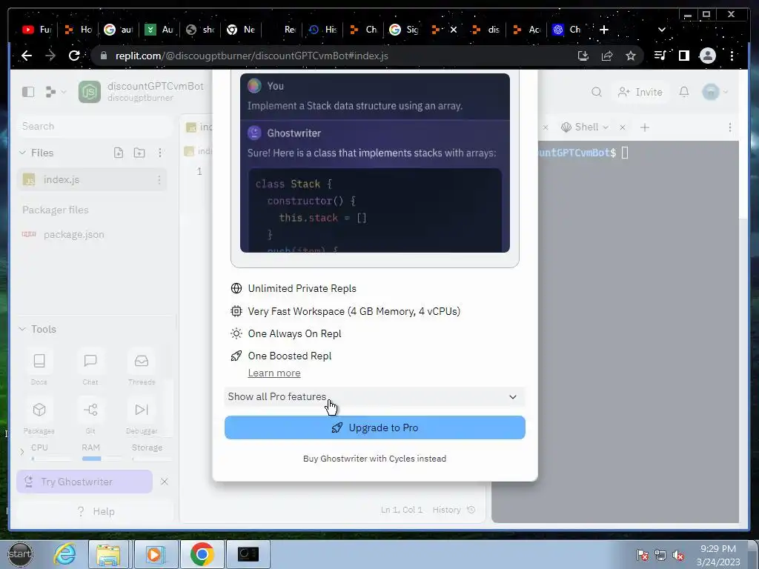
Task: Switch to the His history tab
Action: click(323, 30)
